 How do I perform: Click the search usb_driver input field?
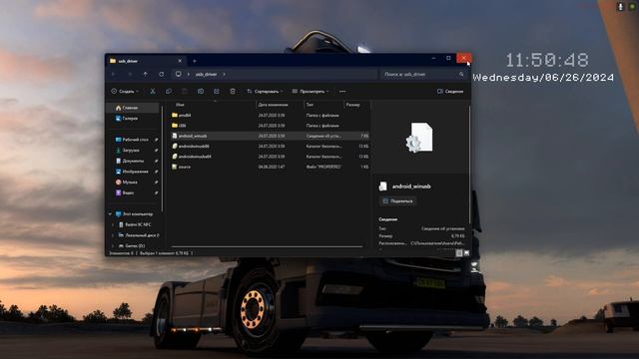tap(423, 74)
